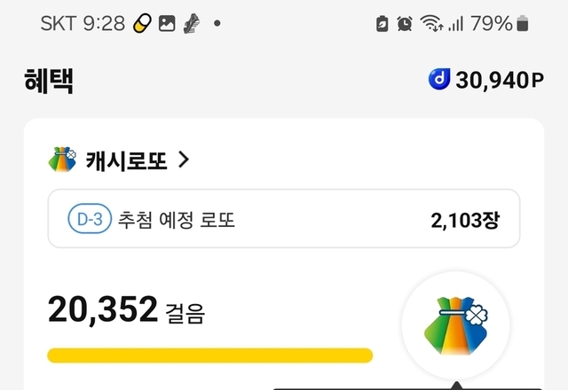Tap the SKT 9:28 clock text
This screenshot has height=390, width=568.
pos(83,24)
